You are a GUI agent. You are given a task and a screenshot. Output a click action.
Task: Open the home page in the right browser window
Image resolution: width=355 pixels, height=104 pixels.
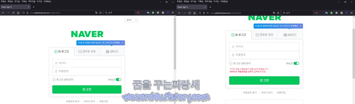(194, 13)
